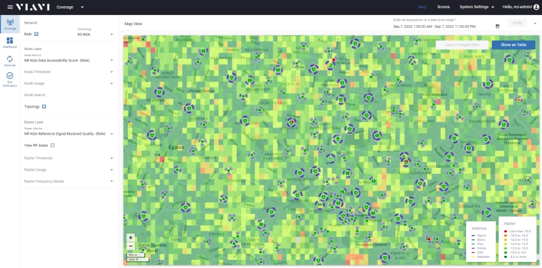Open the Dashboard sidebar icon

(9, 43)
